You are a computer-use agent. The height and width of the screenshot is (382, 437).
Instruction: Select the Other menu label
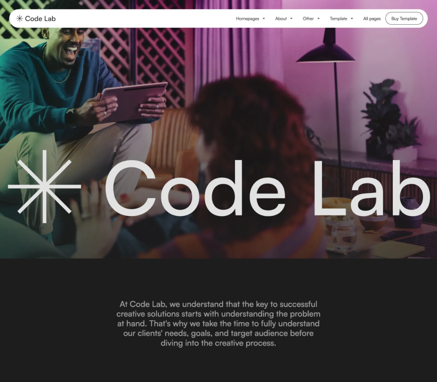pyautogui.click(x=308, y=19)
